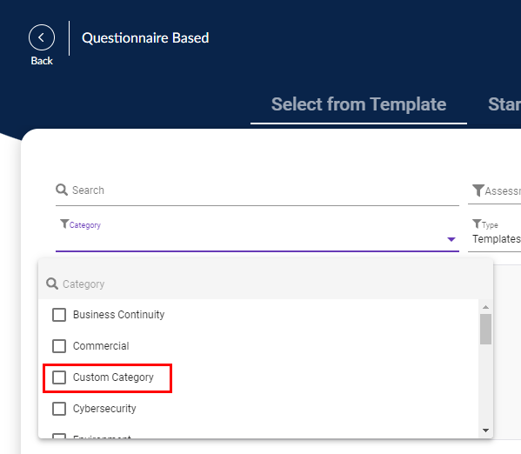Focus the main Search input field

point(257,190)
